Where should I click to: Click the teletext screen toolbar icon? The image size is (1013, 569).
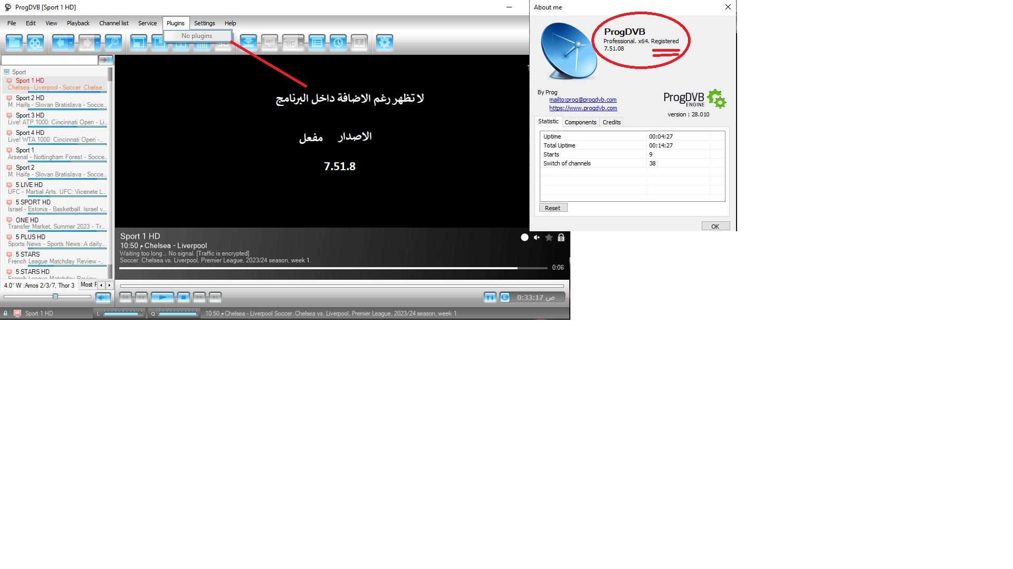tap(359, 43)
